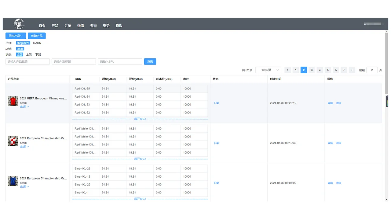391x219 pixels.
Task: Click the next-page arrow icon
Action: coord(352,70)
